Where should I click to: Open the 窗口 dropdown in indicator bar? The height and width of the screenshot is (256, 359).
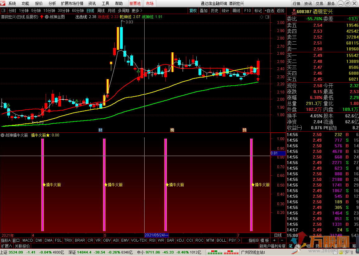tap(16, 240)
